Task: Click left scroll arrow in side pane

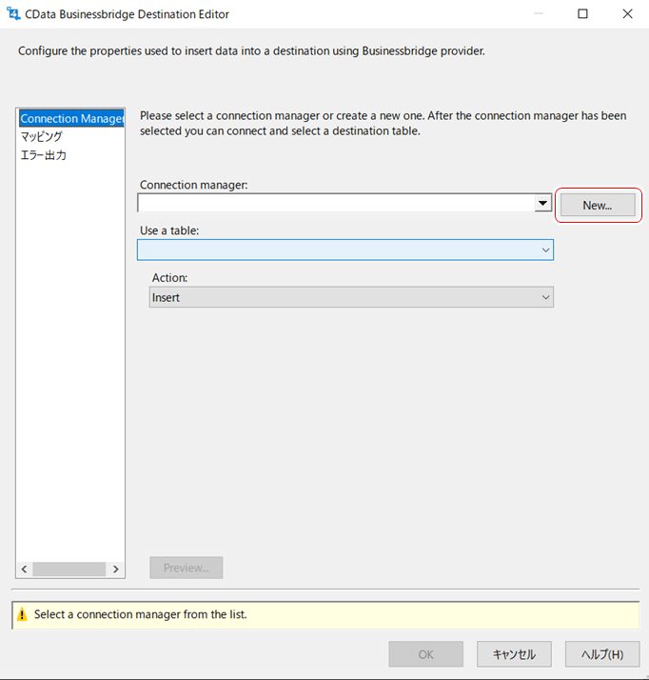Action: (x=24, y=570)
